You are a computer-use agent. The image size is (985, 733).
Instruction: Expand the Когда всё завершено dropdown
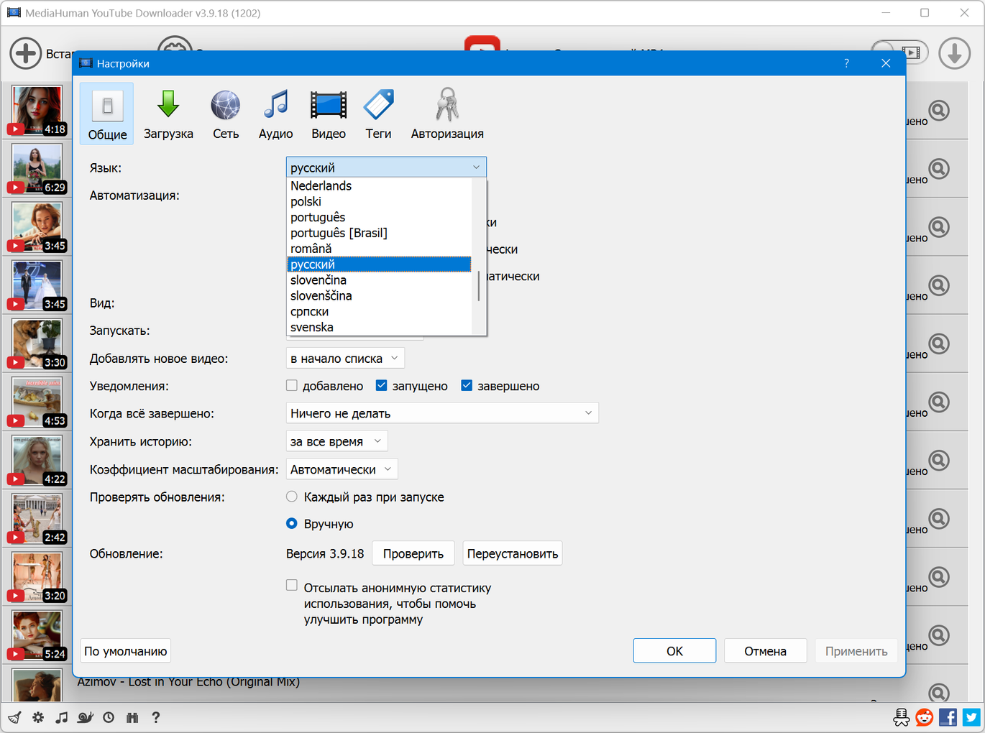(x=442, y=413)
